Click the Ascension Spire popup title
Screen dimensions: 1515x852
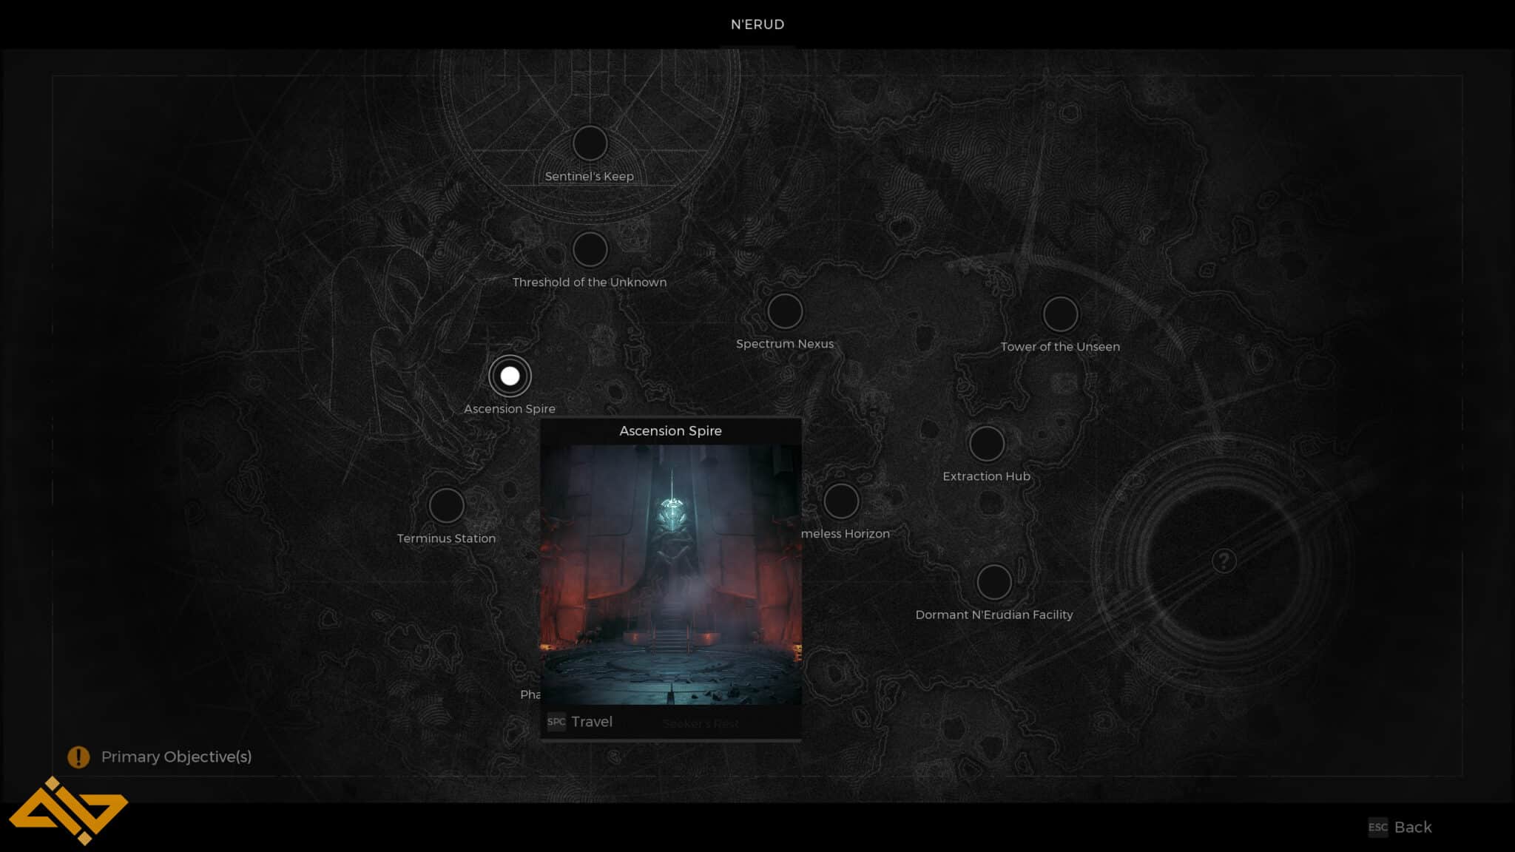[670, 430]
